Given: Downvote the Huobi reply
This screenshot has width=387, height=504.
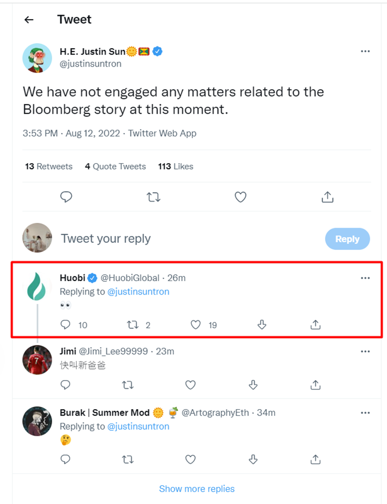Looking at the screenshot, I should click(262, 325).
